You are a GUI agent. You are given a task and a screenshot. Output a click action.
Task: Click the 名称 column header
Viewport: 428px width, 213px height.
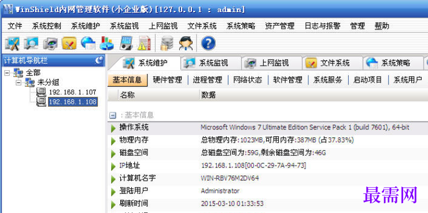tap(127, 95)
